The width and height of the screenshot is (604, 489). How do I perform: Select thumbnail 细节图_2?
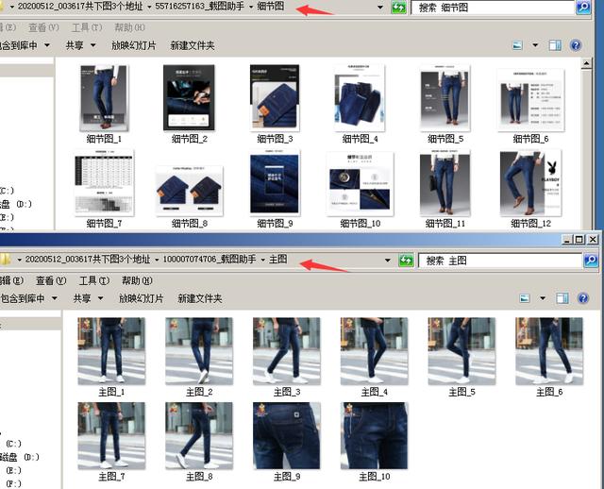pyautogui.click(x=189, y=98)
